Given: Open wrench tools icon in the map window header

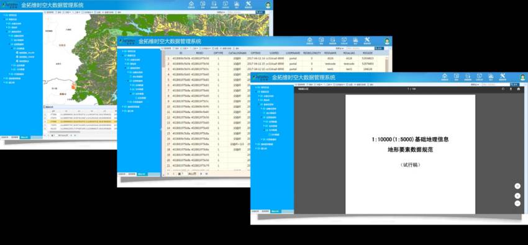Looking at the screenshot, I should pyautogui.click(x=248, y=4).
